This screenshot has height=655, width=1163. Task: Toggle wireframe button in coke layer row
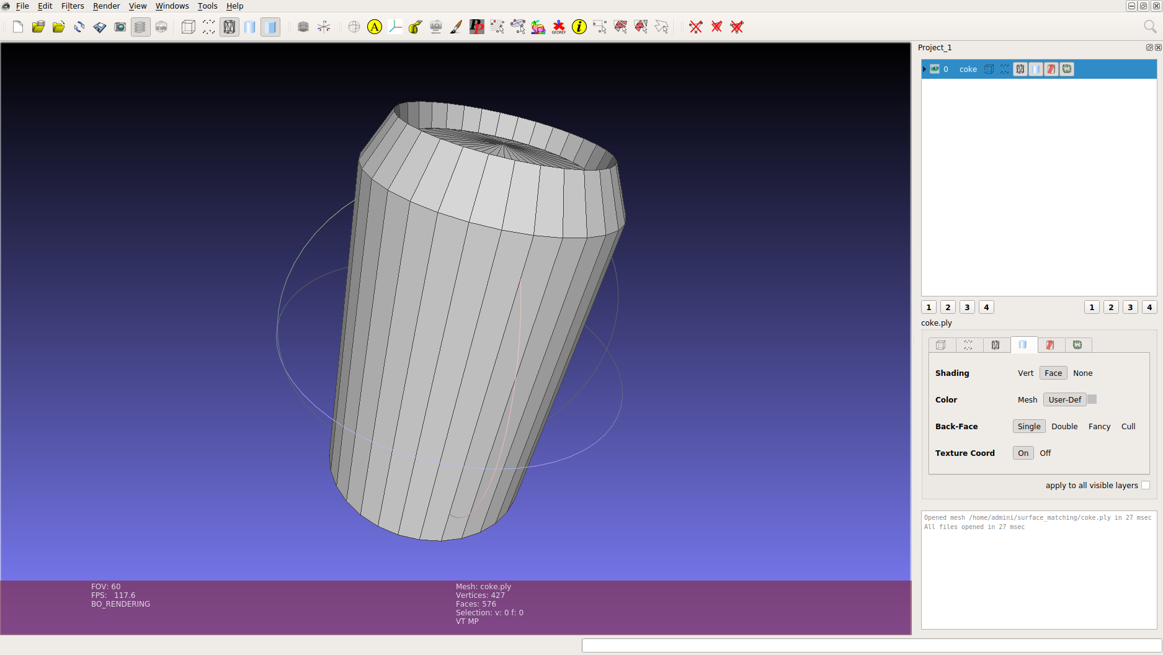click(1020, 69)
